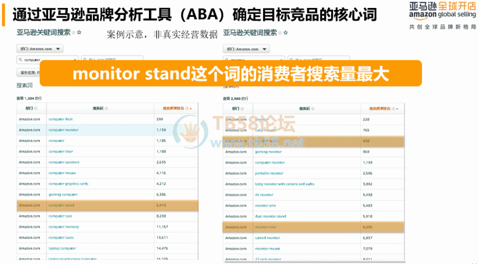Open the laptop computer search term

coord(62,248)
